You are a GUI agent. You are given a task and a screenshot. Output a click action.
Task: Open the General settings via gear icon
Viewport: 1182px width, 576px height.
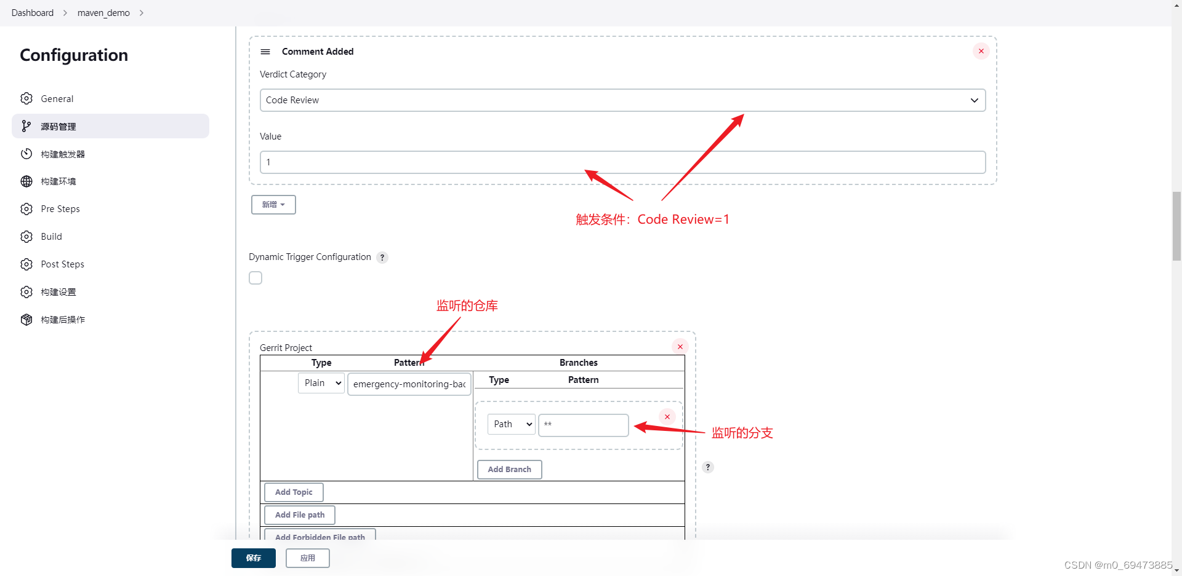pos(26,98)
